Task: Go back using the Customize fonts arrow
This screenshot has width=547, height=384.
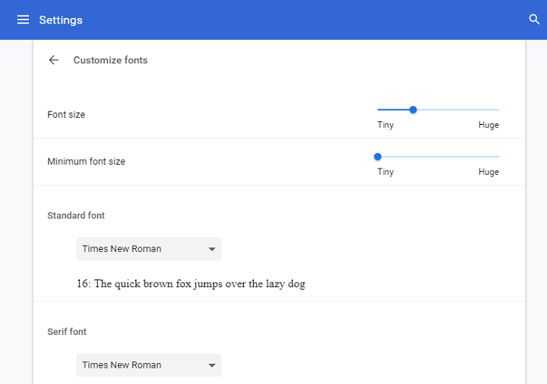Action: click(x=53, y=60)
